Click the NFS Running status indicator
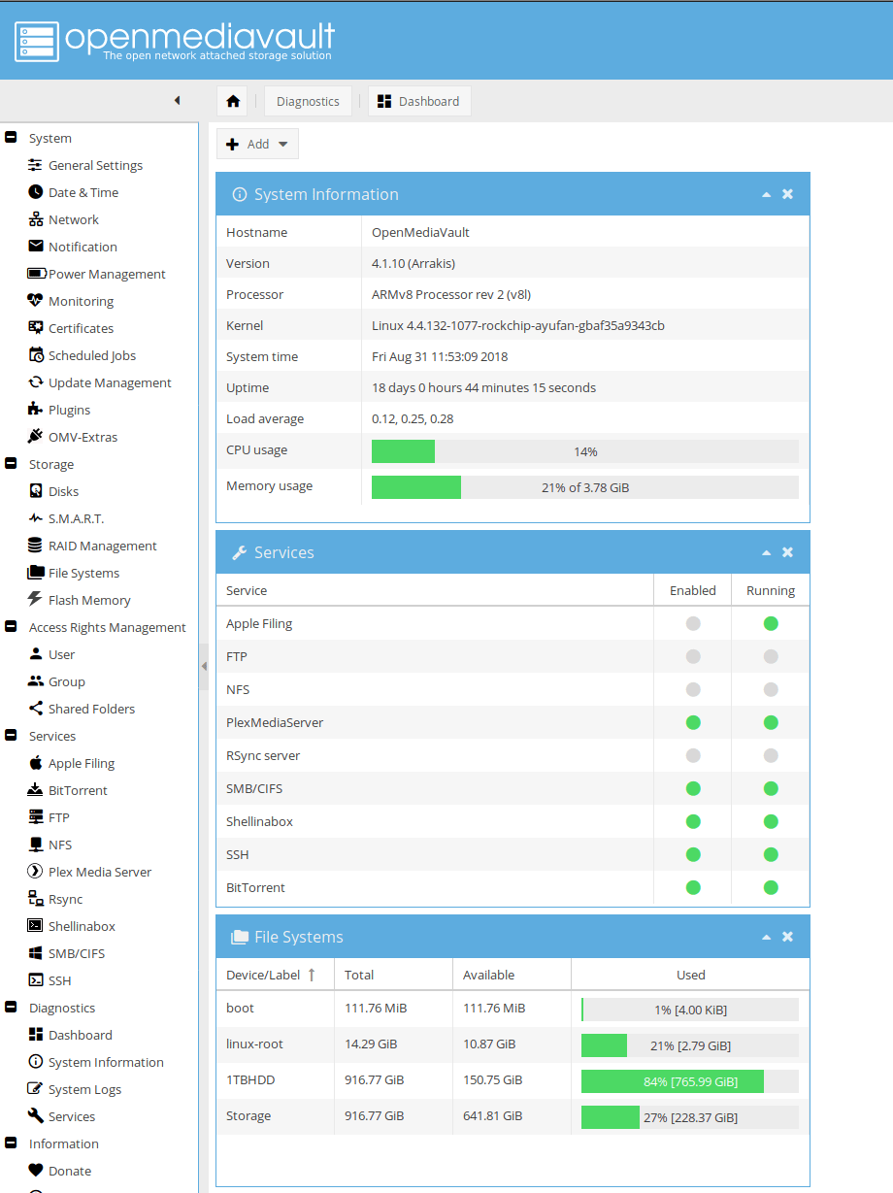This screenshot has width=893, height=1193. [x=770, y=689]
